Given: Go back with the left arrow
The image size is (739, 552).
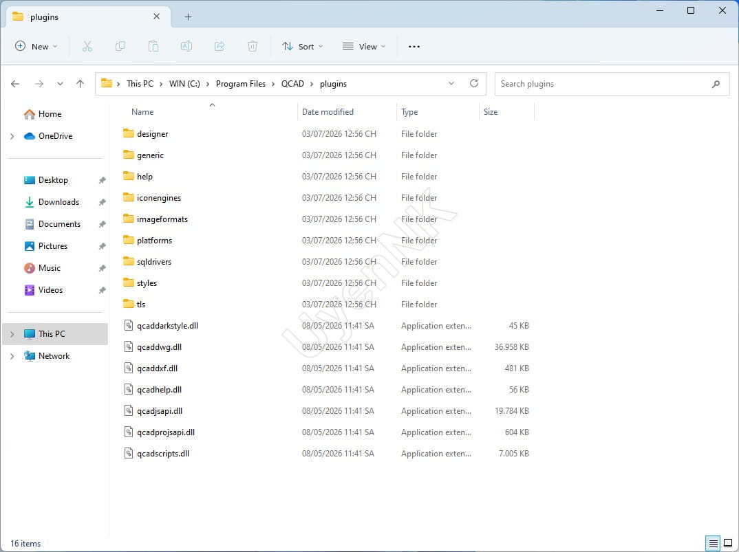Looking at the screenshot, I should [x=15, y=84].
